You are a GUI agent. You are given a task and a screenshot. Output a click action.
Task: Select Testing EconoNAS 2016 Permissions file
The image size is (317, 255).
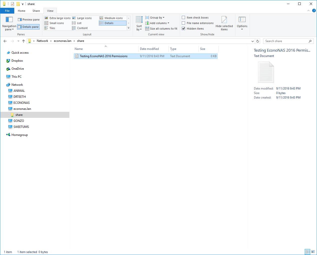146,56
